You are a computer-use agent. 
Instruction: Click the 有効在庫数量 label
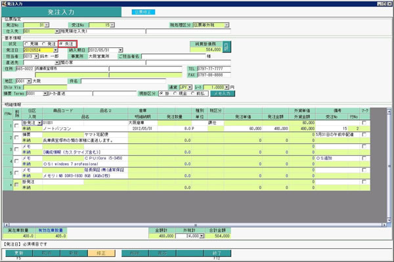[x=51, y=230]
